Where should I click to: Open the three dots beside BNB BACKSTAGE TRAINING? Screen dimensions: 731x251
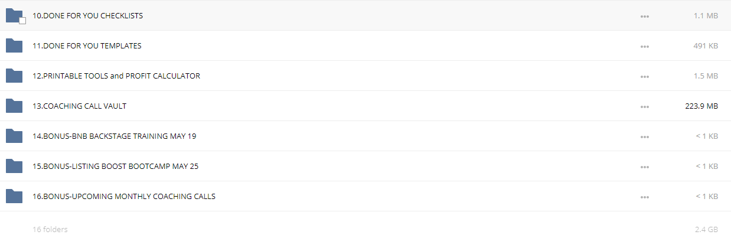click(645, 136)
